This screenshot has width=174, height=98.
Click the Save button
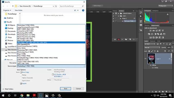pyautogui.click(x=66, y=88)
